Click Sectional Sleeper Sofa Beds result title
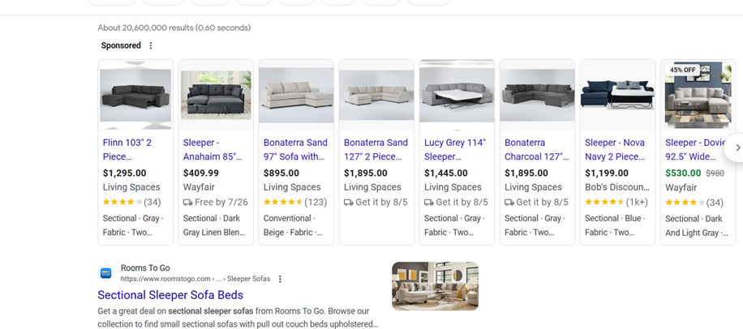Viewport: 743px width, 329px height. (x=170, y=295)
